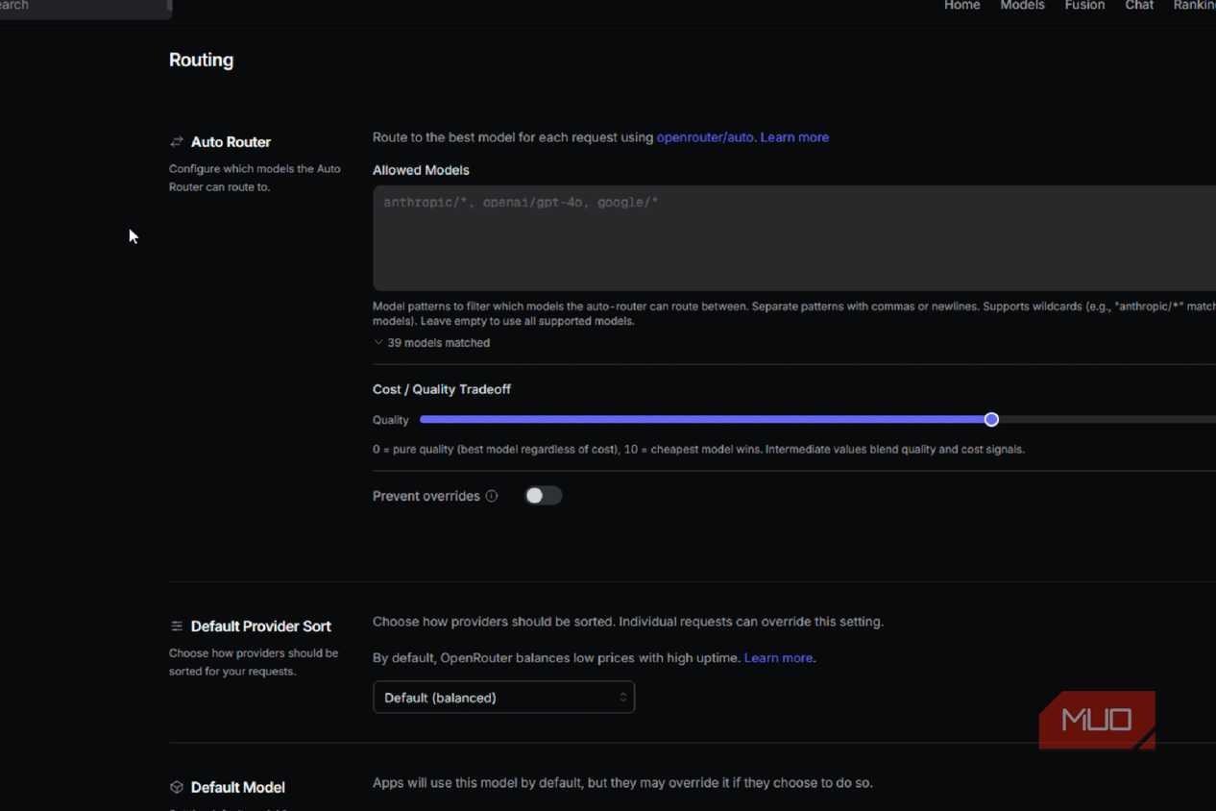1216x811 pixels.
Task: Click the Default Provider Sort list icon
Action: (x=177, y=627)
